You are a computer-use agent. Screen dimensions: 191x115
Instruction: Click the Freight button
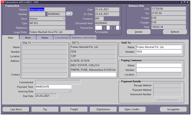74,109
